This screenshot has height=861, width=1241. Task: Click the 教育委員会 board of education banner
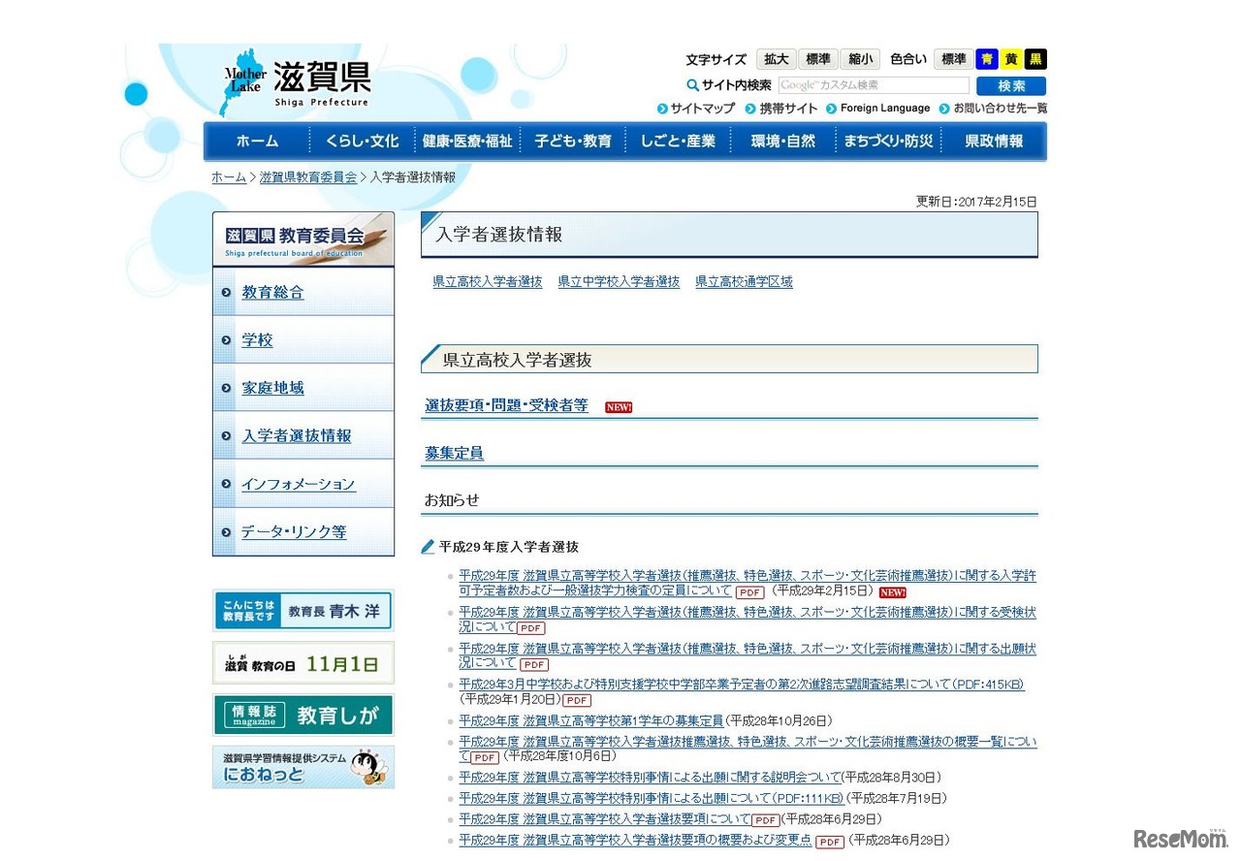coord(302,237)
